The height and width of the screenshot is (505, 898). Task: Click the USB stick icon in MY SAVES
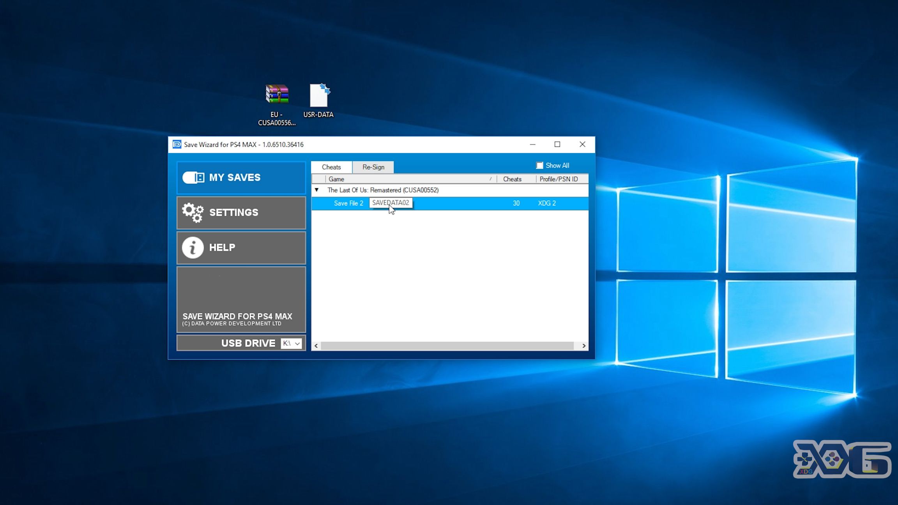(x=193, y=178)
